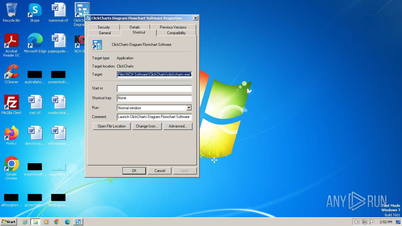Click the Target path field
This screenshot has height=226, width=402.
tap(154, 75)
